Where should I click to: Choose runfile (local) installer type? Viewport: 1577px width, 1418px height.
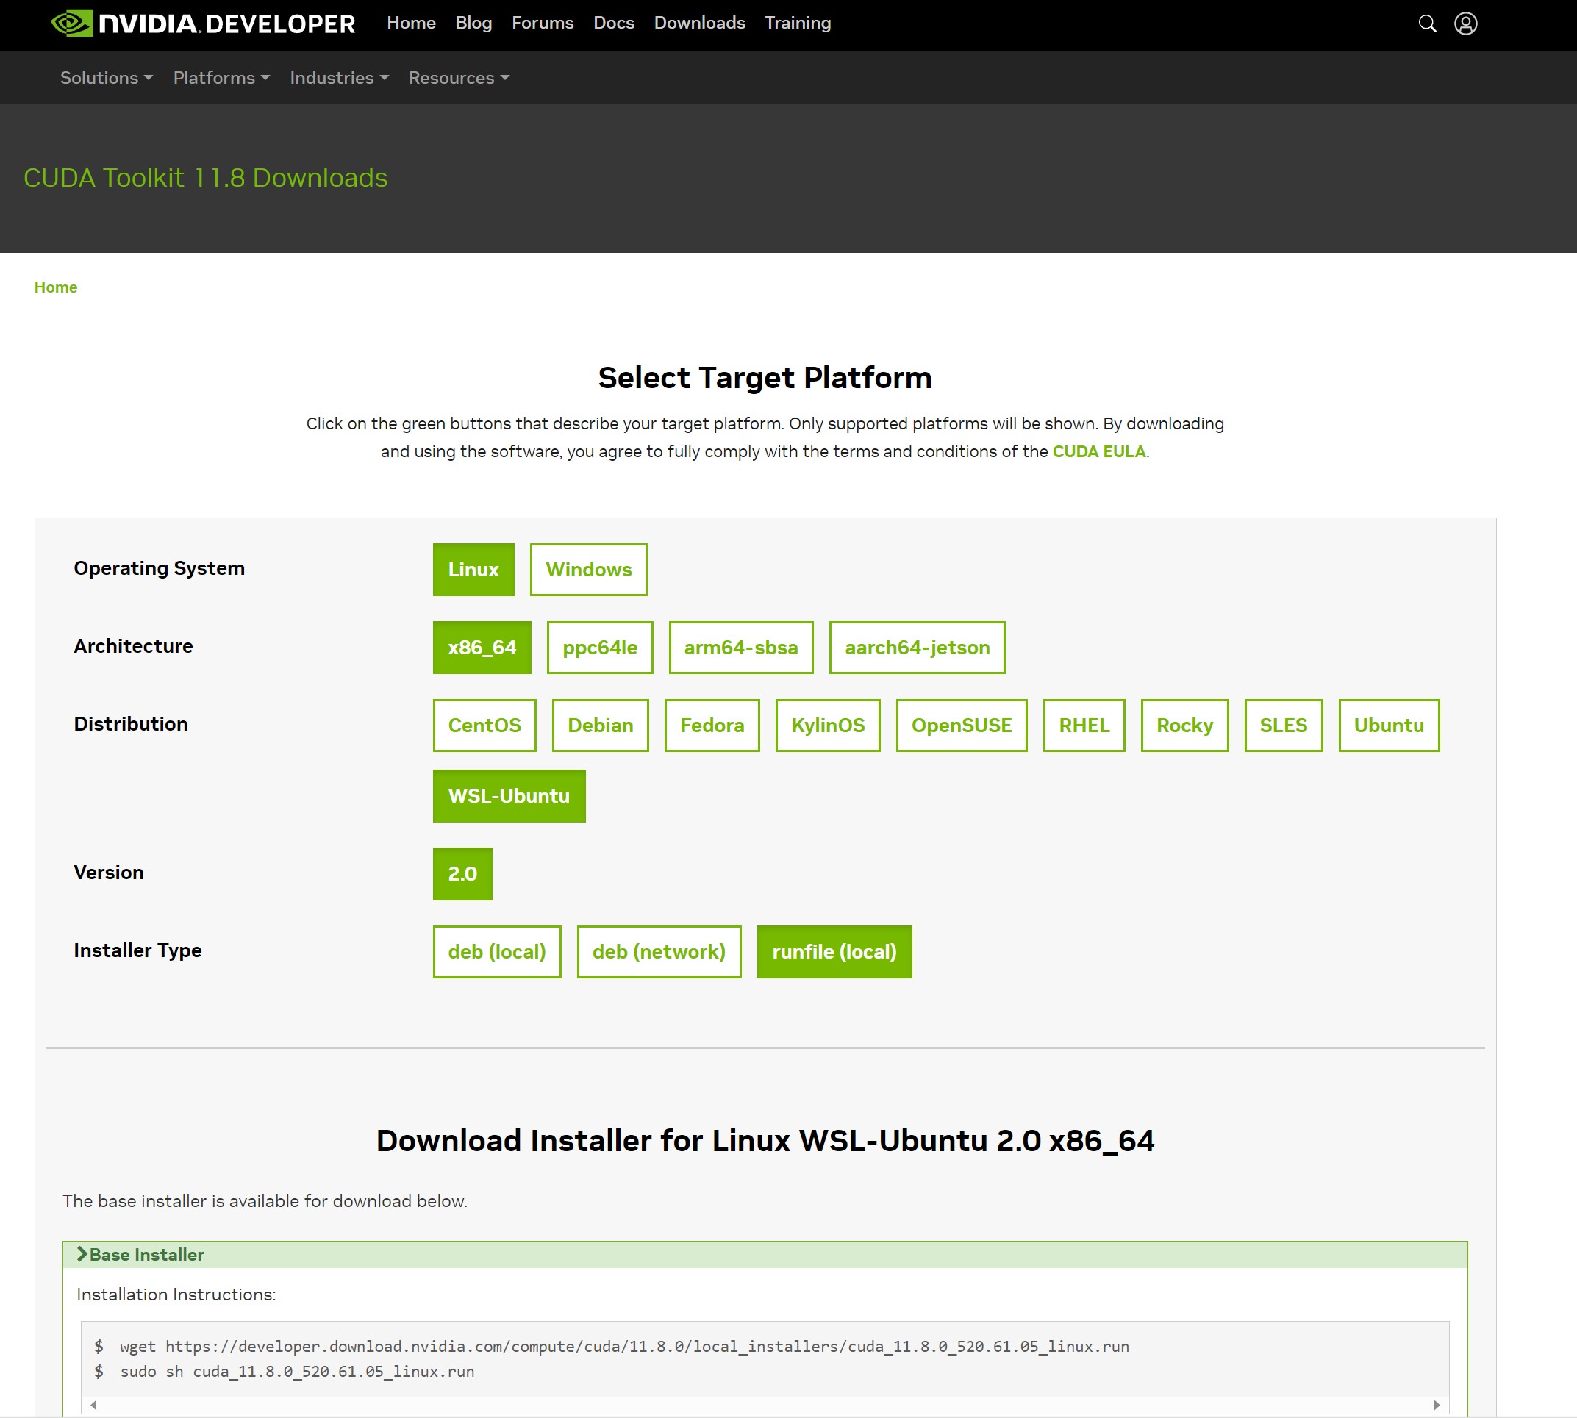pyautogui.click(x=834, y=952)
